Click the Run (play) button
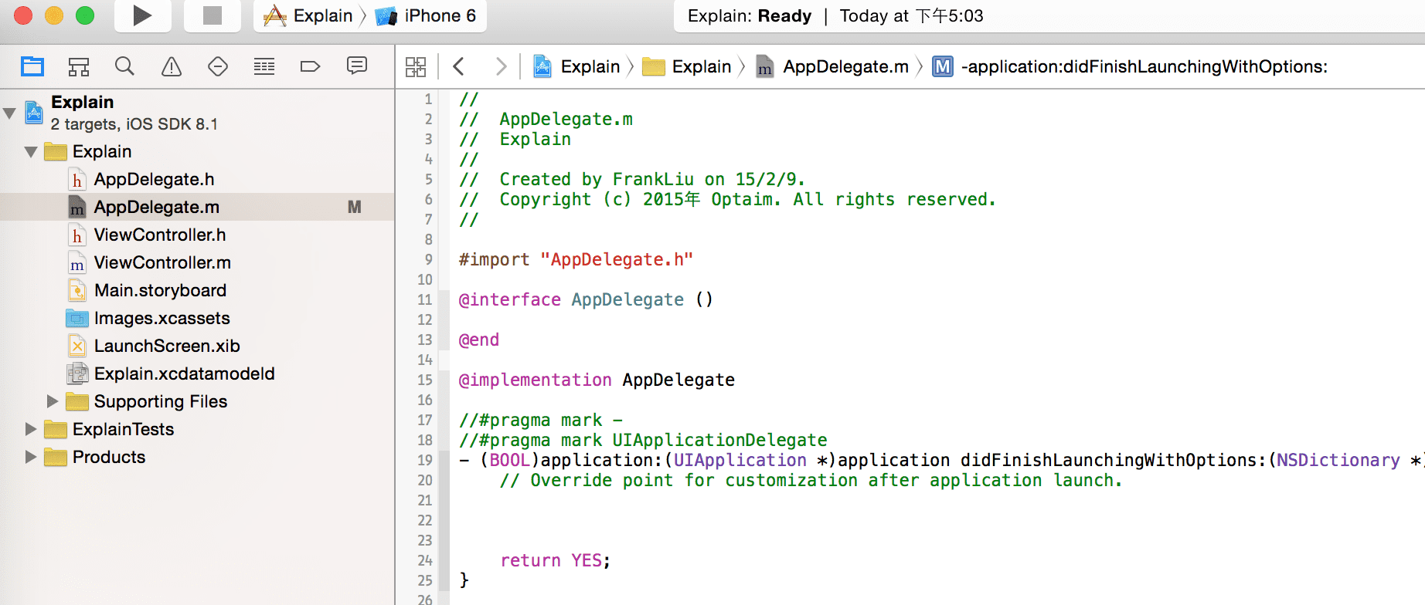This screenshot has width=1425, height=605. click(x=142, y=15)
